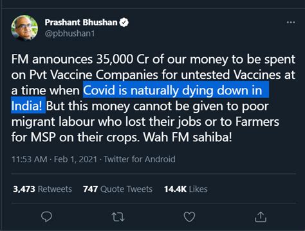Open the Twitter for Android source link

click(x=140, y=159)
